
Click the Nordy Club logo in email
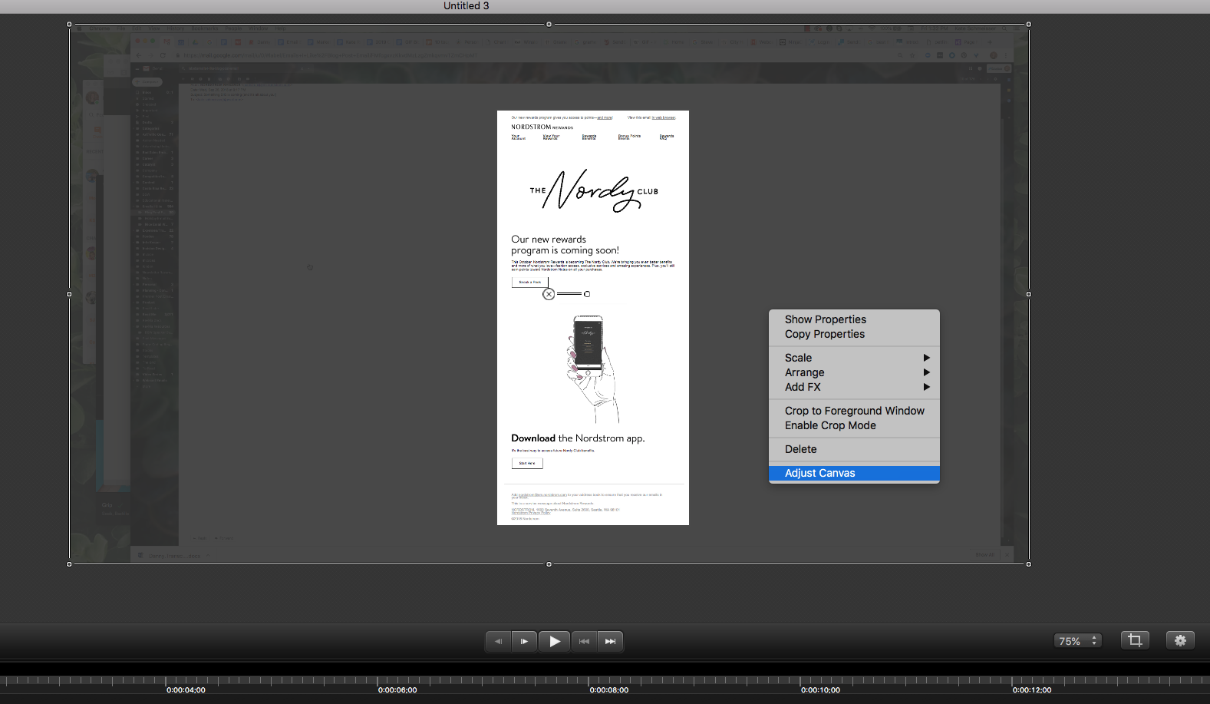(594, 190)
